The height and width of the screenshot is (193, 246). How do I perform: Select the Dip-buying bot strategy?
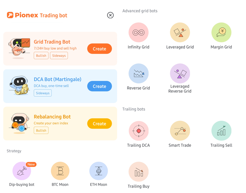[x=22, y=171]
